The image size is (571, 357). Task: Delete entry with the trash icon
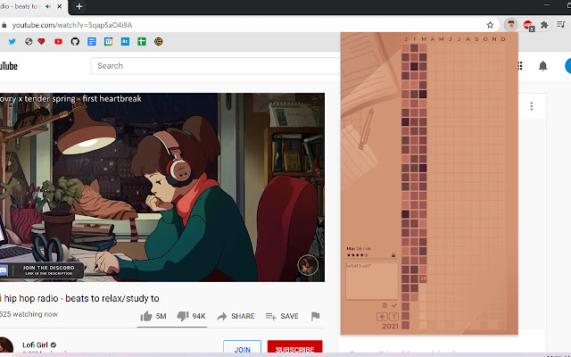pyautogui.click(x=385, y=305)
